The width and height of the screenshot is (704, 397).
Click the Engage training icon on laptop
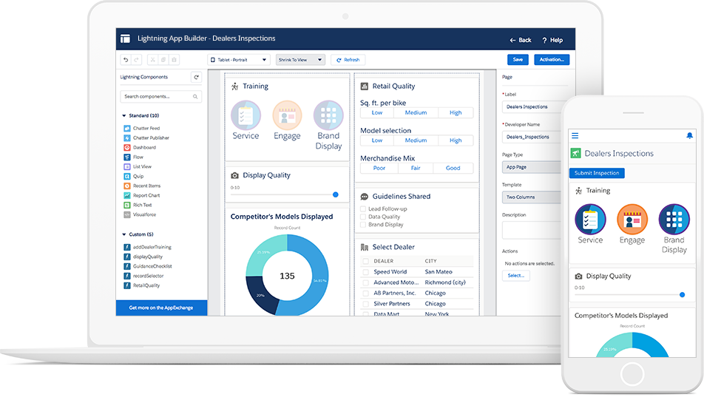287,115
